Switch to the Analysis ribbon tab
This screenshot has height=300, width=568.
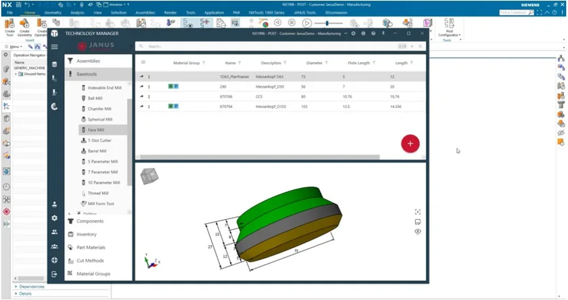(x=77, y=13)
